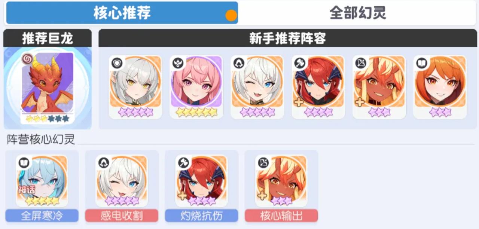
Task: Click the 全屏寒冷 label
Action: tap(42, 216)
